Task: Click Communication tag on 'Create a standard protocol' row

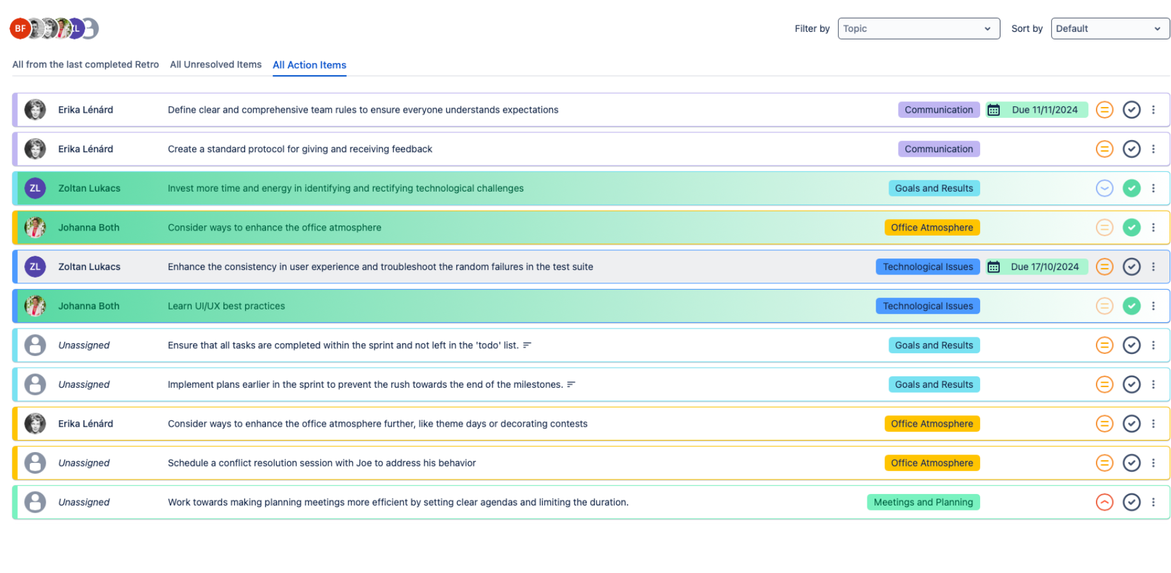Action: tap(939, 149)
